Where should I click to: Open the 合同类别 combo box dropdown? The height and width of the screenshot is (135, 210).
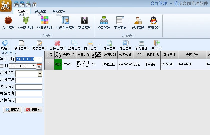click(40, 74)
